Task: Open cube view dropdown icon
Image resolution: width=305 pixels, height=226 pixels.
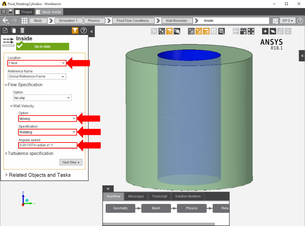Action: coord(222,31)
